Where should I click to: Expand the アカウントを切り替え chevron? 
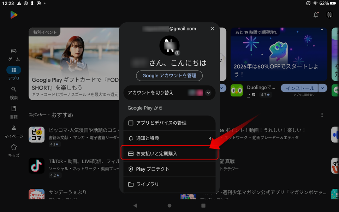(208, 93)
